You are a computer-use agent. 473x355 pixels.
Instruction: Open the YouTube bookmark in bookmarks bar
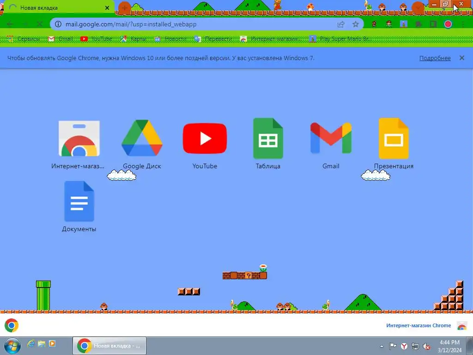[x=97, y=39]
